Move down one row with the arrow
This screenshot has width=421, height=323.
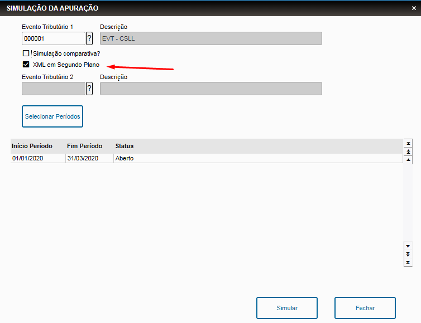[408, 246]
